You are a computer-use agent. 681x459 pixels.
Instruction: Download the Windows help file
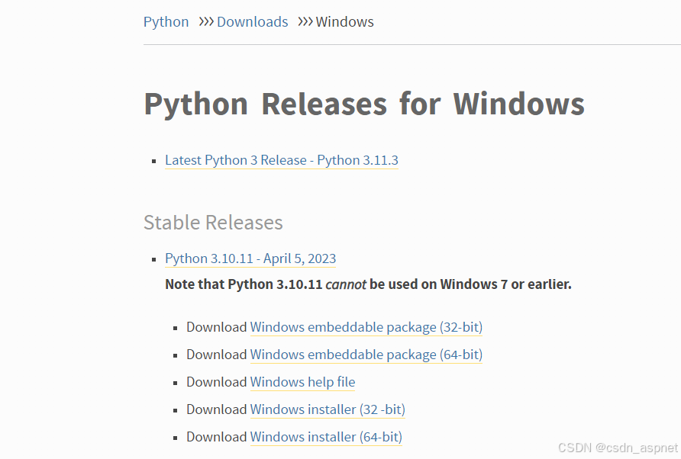coord(303,382)
